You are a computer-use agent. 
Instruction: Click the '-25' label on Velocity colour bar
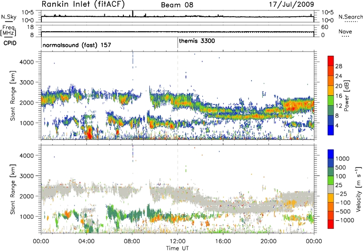341,193
